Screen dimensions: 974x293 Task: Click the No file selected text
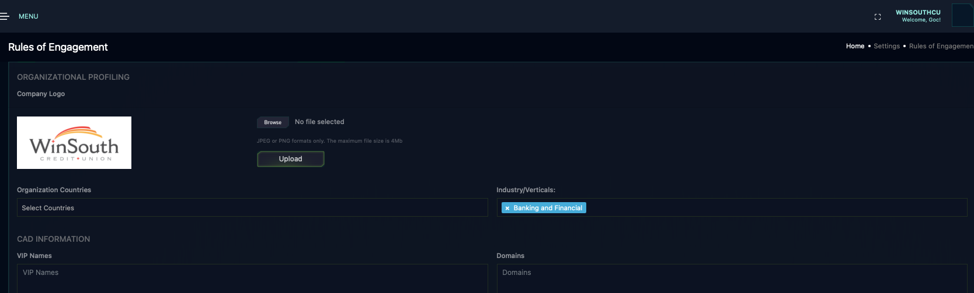[319, 122]
